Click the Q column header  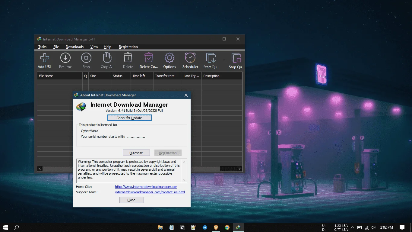click(85, 76)
